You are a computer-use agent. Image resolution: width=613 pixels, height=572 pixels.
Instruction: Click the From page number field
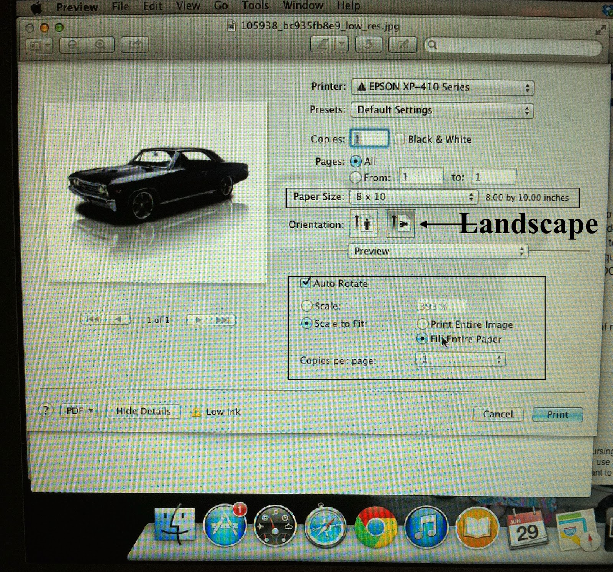point(421,177)
